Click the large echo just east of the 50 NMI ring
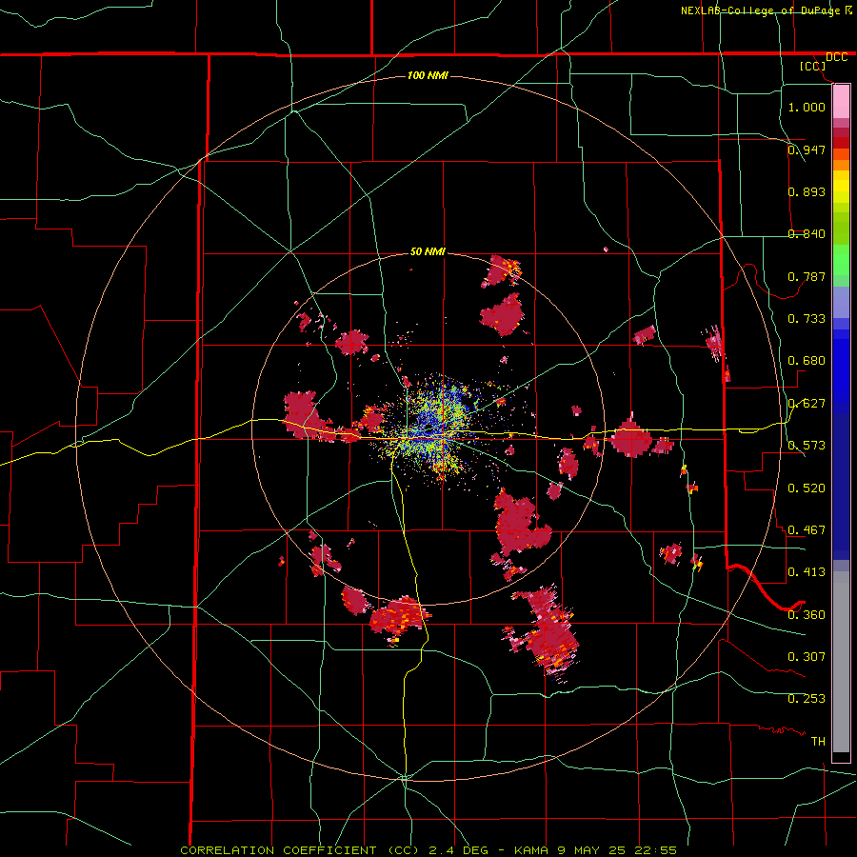This screenshot has height=857, width=857. click(x=630, y=437)
